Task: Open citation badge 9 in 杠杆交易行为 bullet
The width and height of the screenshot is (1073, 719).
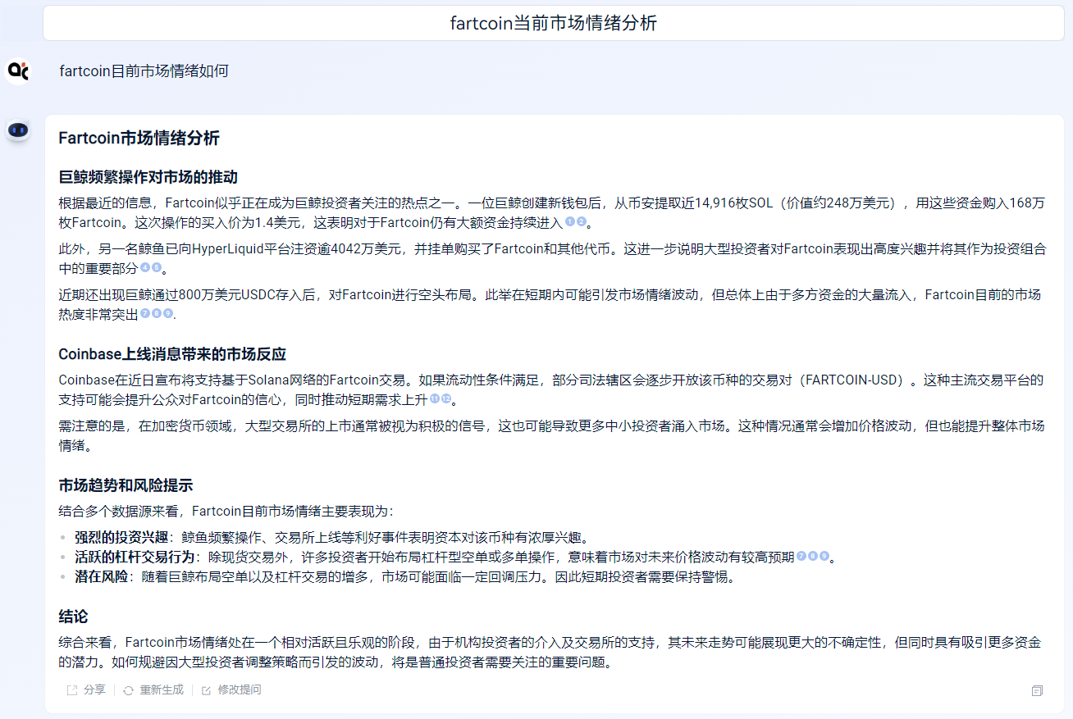Action: point(824,557)
